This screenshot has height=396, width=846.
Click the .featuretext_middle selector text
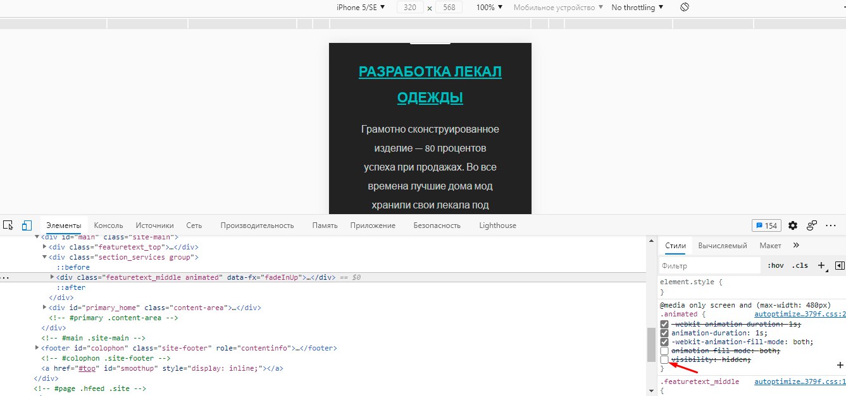(701, 382)
